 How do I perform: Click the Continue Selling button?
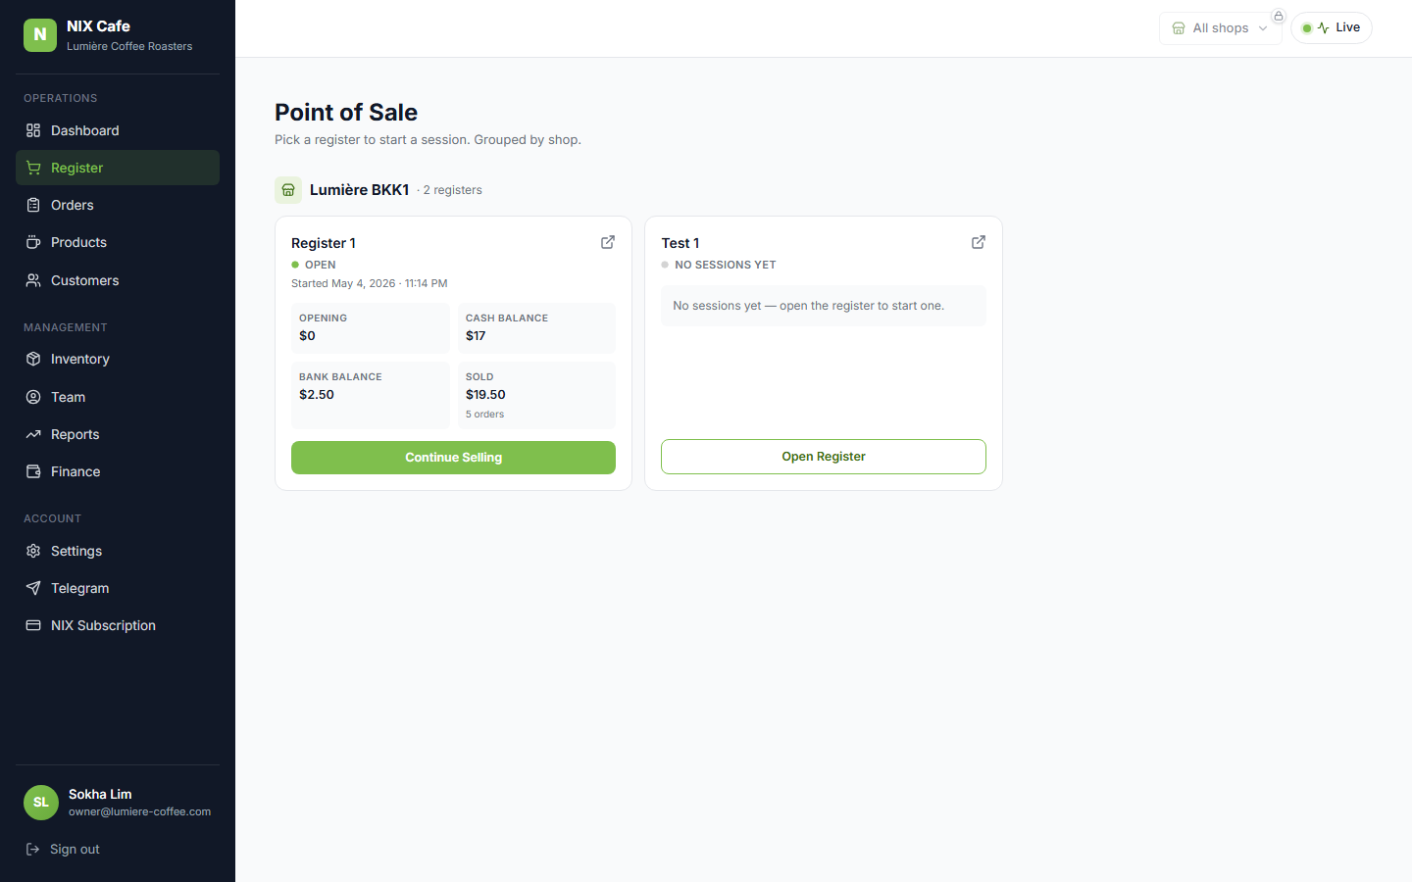click(x=453, y=458)
